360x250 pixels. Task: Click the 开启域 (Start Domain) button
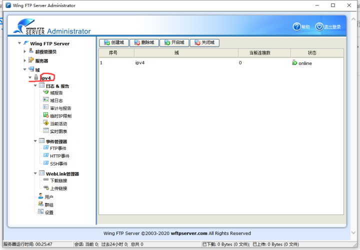pyautogui.click(x=174, y=42)
